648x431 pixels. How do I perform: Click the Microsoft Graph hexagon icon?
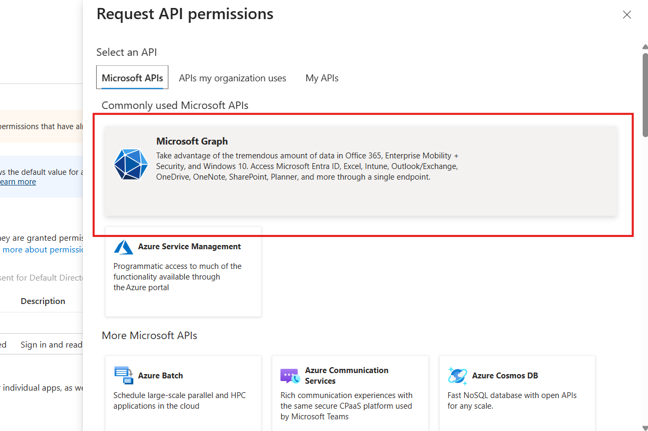(x=131, y=164)
